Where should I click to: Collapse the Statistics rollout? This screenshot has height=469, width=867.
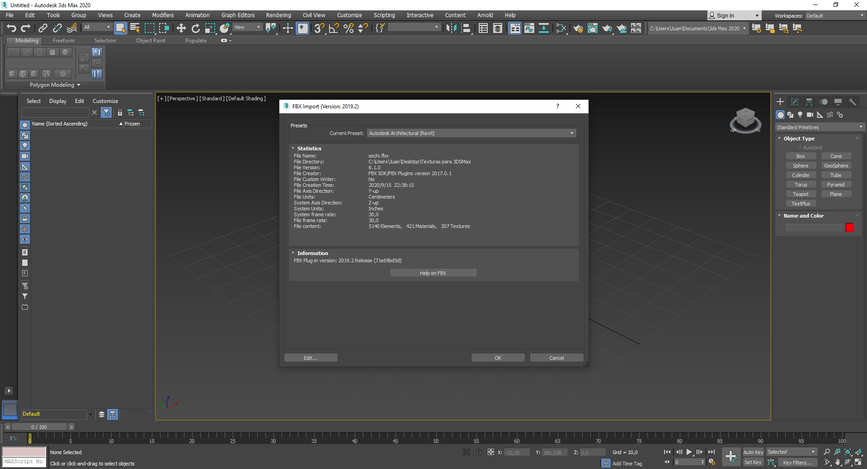pyautogui.click(x=293, y=149)
